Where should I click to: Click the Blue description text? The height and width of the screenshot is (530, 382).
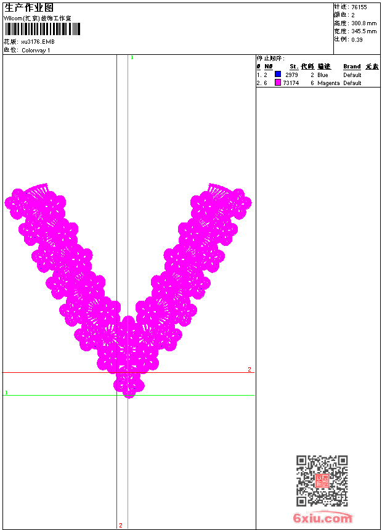click(322, 75)
